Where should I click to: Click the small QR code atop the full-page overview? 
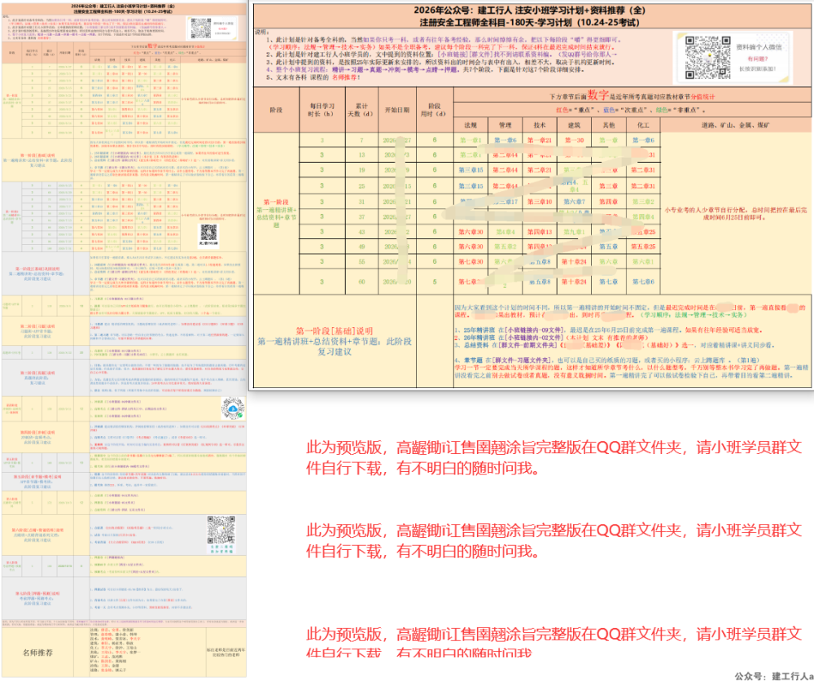click(x=200, y=28)
